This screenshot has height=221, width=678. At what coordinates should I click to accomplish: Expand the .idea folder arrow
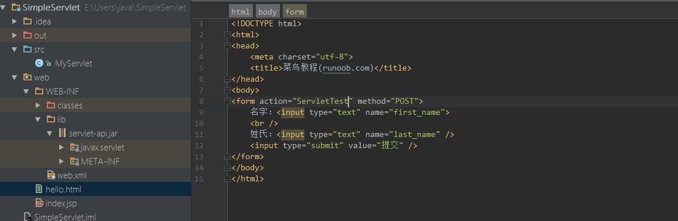(x=14, y=21)
